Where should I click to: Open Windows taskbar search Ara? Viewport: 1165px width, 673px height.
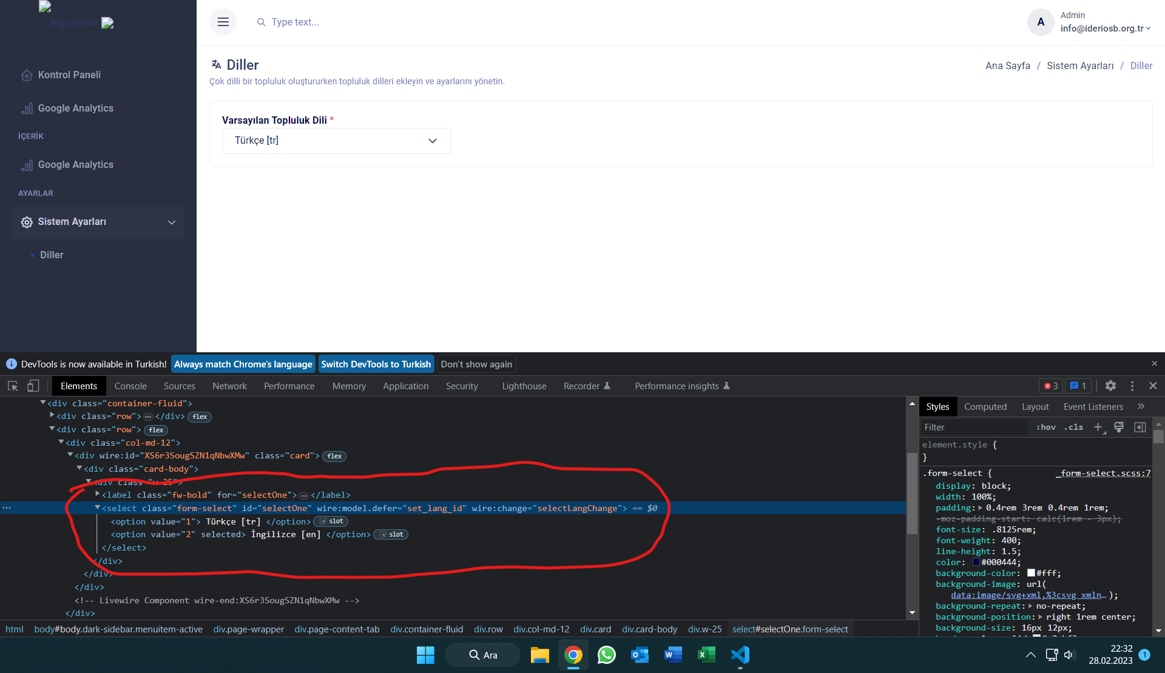(x=483, y=655)
